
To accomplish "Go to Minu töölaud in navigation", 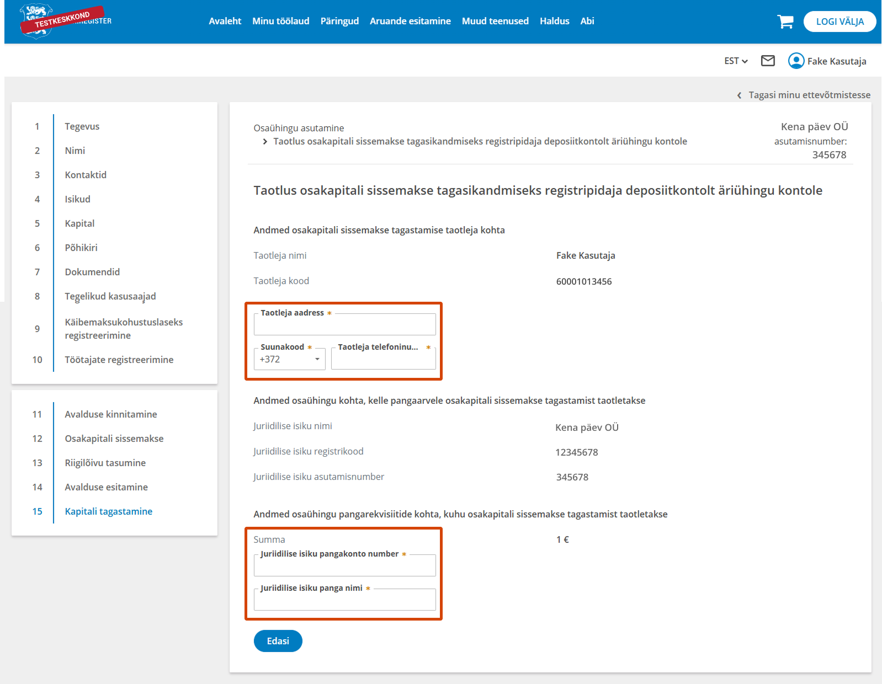I will (x=280, y=21).
